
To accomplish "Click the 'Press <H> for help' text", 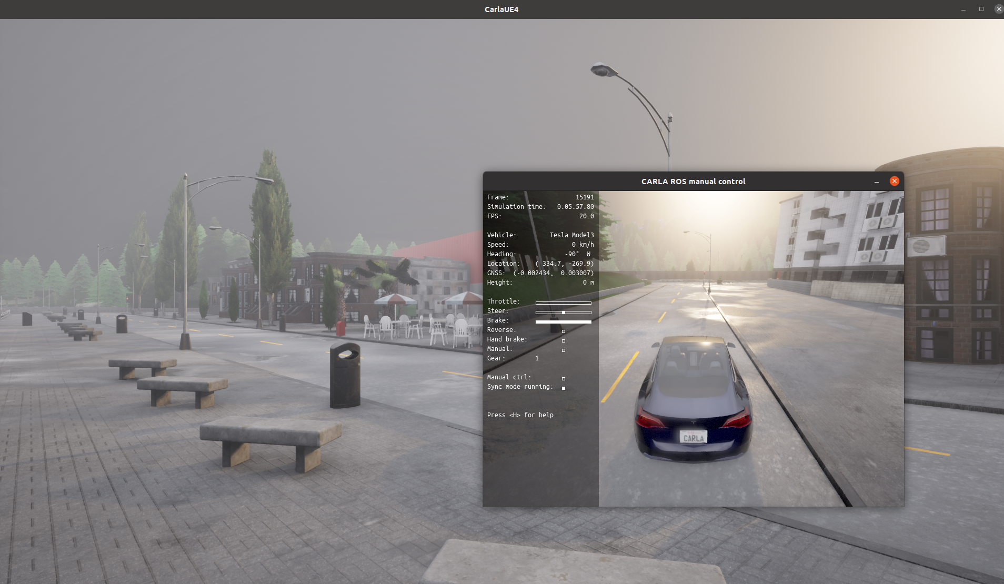I will pyautogui.click(x=520, y=415).
